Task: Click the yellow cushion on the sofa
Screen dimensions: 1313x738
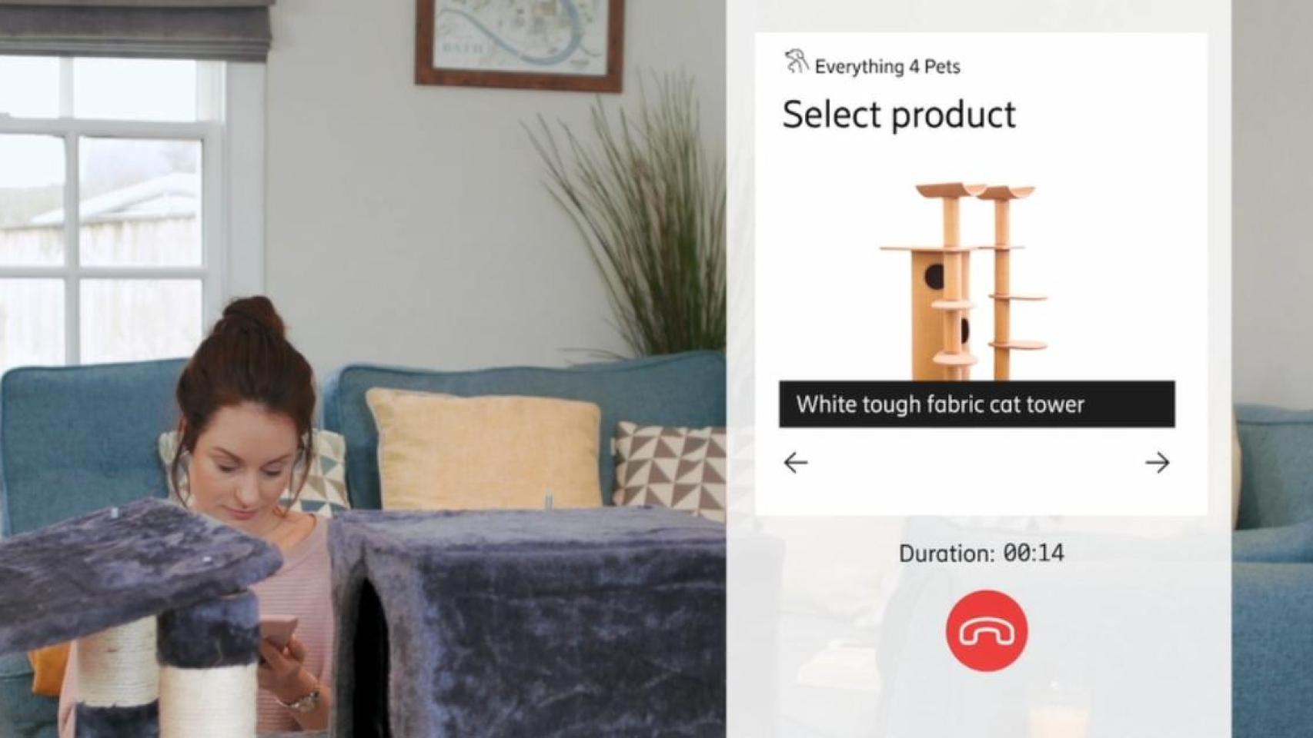Action: pos(484,448)
